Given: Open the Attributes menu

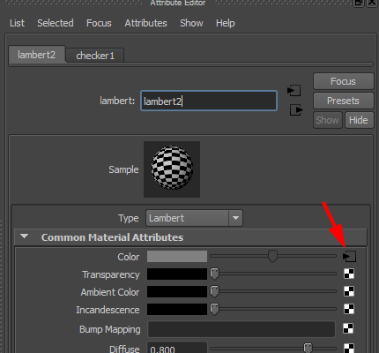Looking at the screenshot, I should tap(145, 23).
